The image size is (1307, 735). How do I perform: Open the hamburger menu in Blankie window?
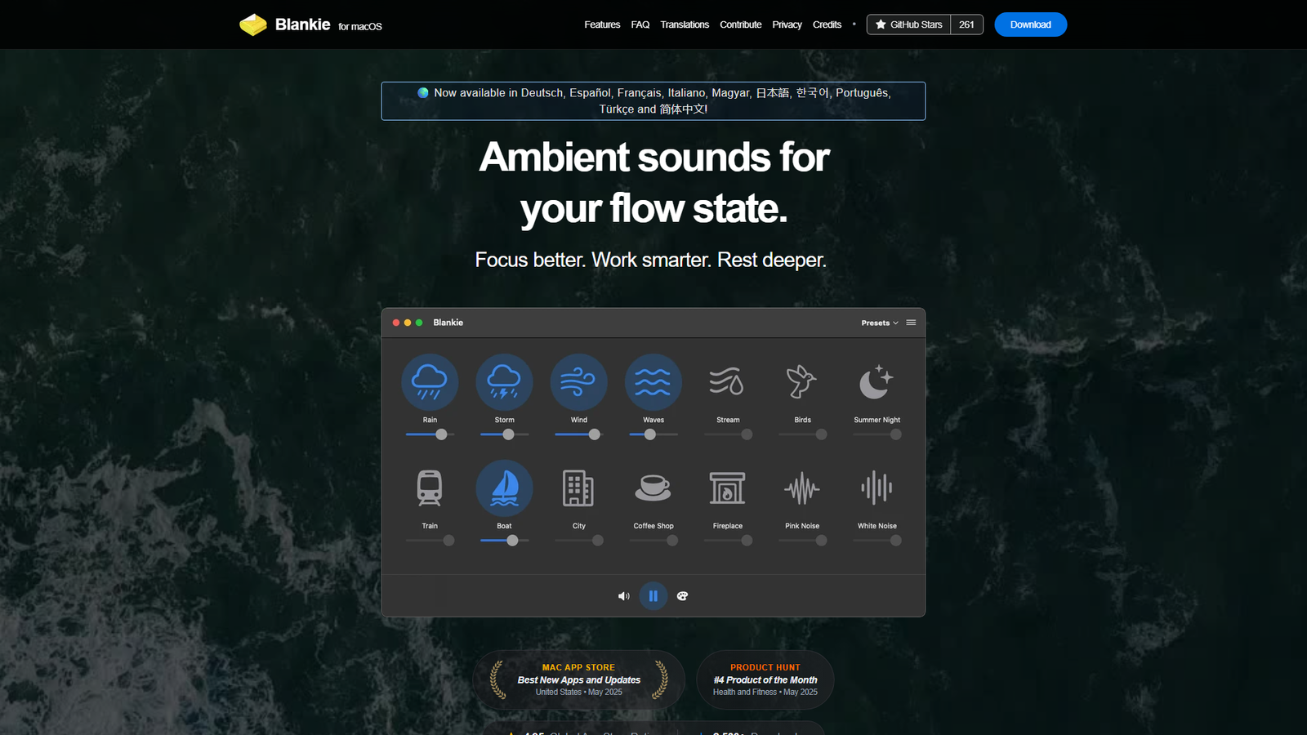coord(911,323)
